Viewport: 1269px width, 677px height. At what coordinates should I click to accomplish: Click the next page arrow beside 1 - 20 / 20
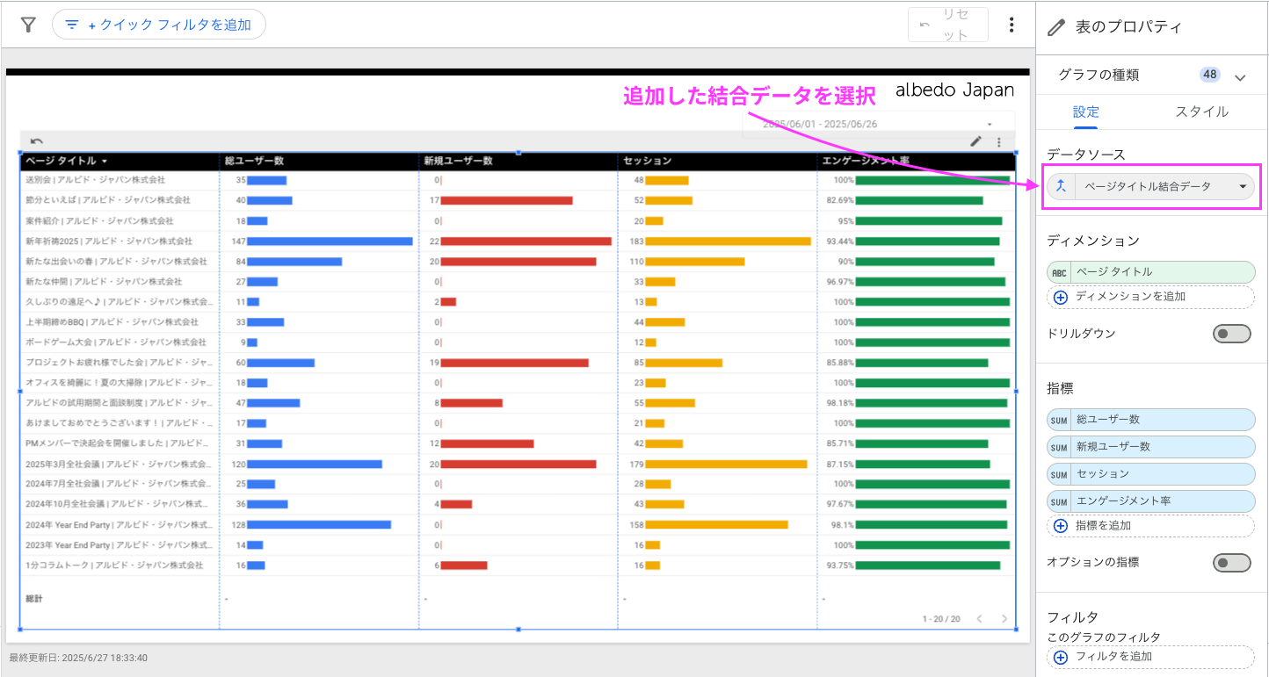pyautogui.click(x=1004, y=618)
